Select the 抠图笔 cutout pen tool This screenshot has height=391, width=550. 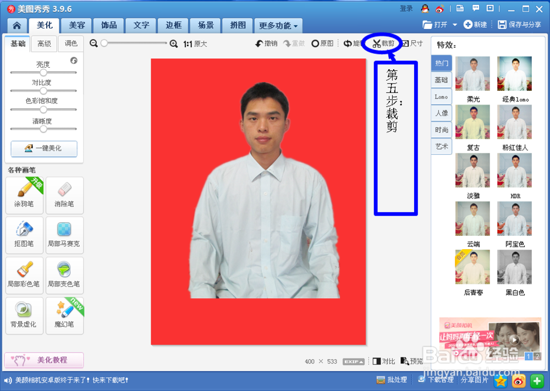24,235
